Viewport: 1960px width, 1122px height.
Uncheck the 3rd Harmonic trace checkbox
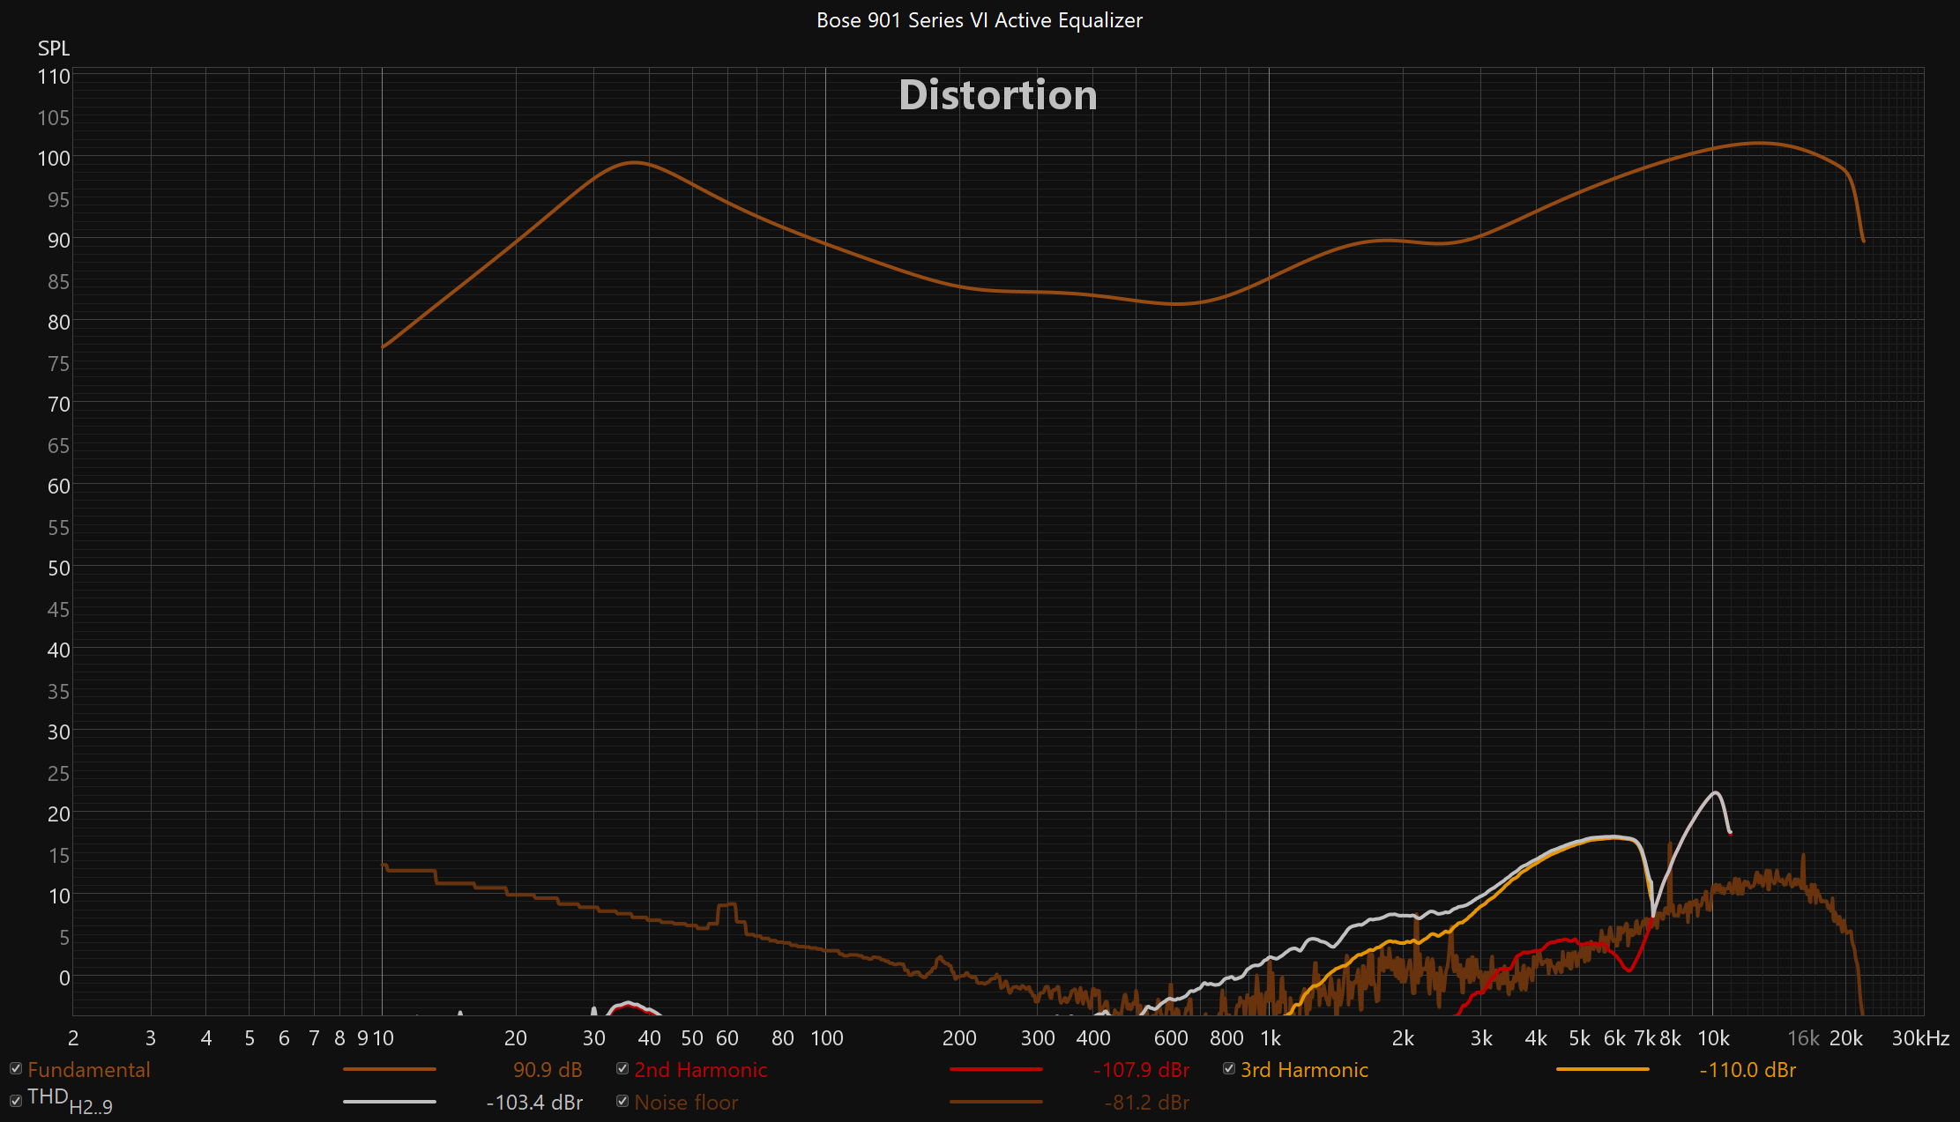point(1229,1068)
